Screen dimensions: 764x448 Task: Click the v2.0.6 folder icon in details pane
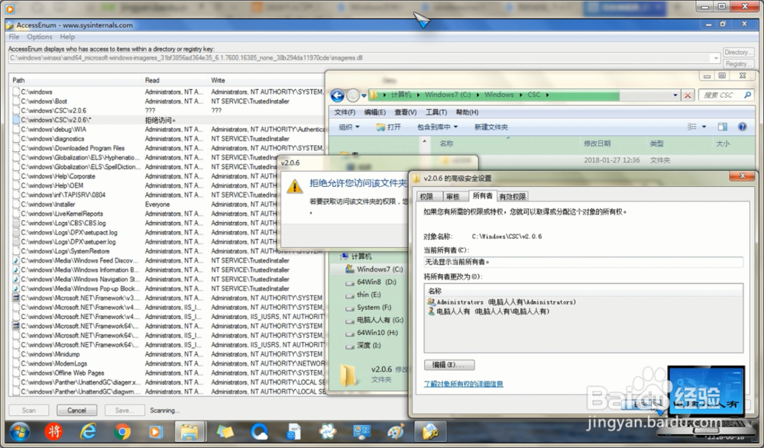coord(348,375)
